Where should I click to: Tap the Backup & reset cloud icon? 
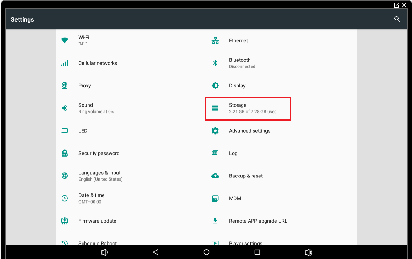tap(215, 176)
